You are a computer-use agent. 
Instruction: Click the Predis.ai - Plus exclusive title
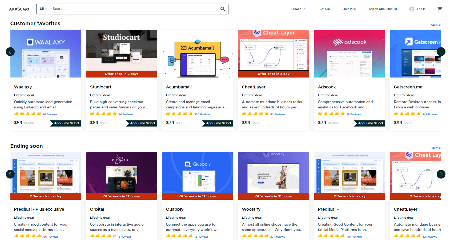(39, 209)
